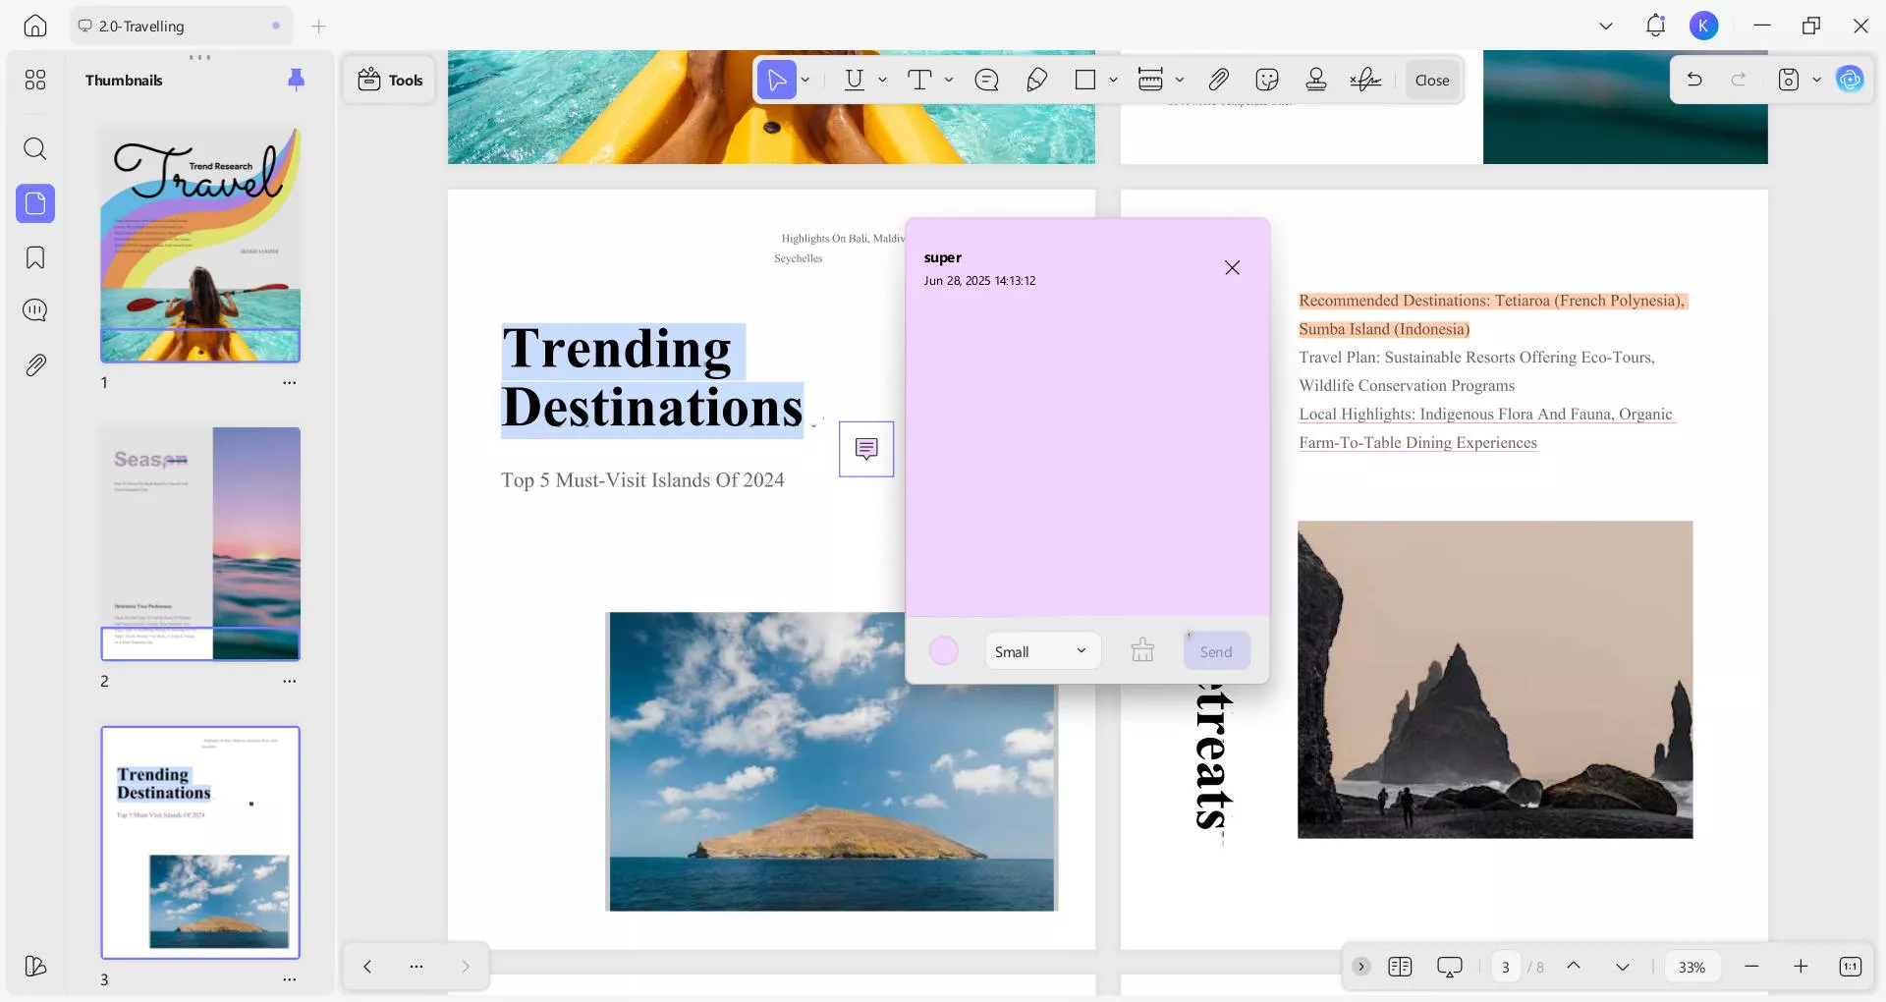Viewport: 1886px width, 1002px height.
Task: Click Close to exit annotation toolbar
Action: pos(1431,80)
